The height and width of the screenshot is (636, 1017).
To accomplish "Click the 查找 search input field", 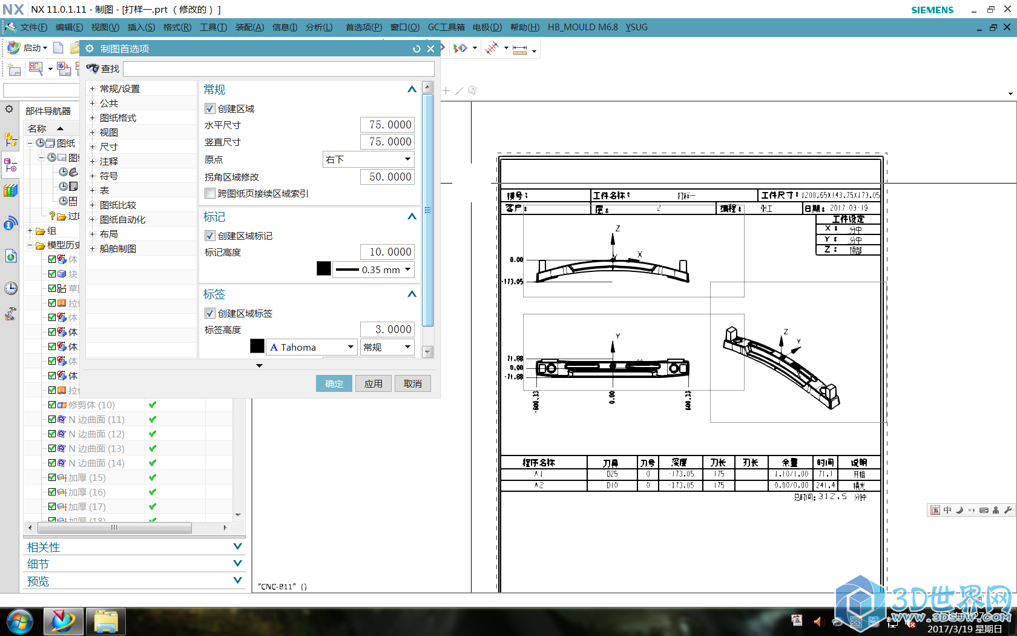I will pyautogui.click(x=278, y=69).
